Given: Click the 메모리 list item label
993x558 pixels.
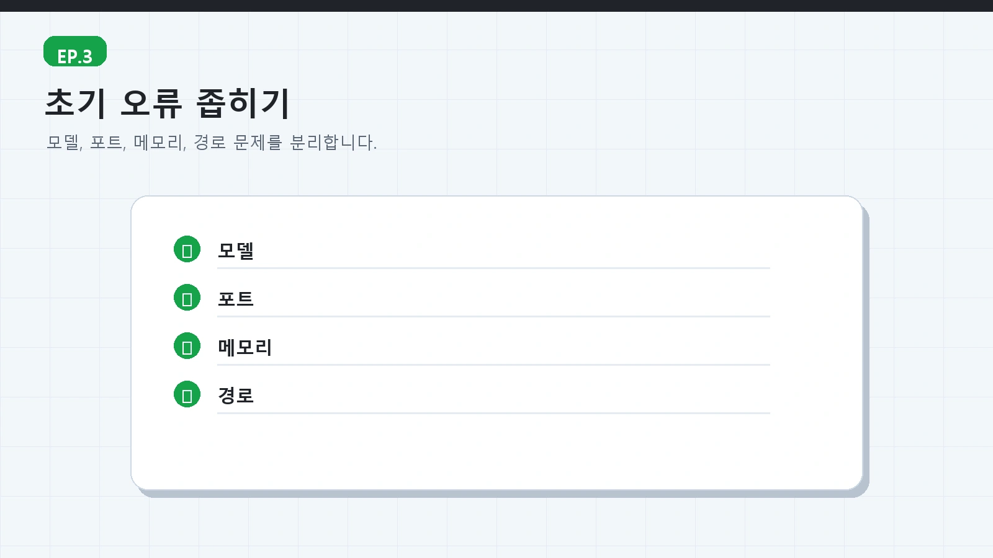Looking at the screenshot, I should pyautogui.click(x=245, y=347).
